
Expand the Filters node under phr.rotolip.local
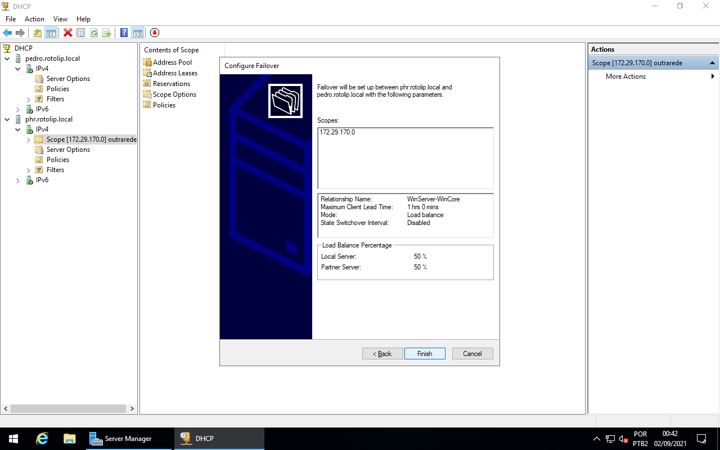tap(28, 169)
